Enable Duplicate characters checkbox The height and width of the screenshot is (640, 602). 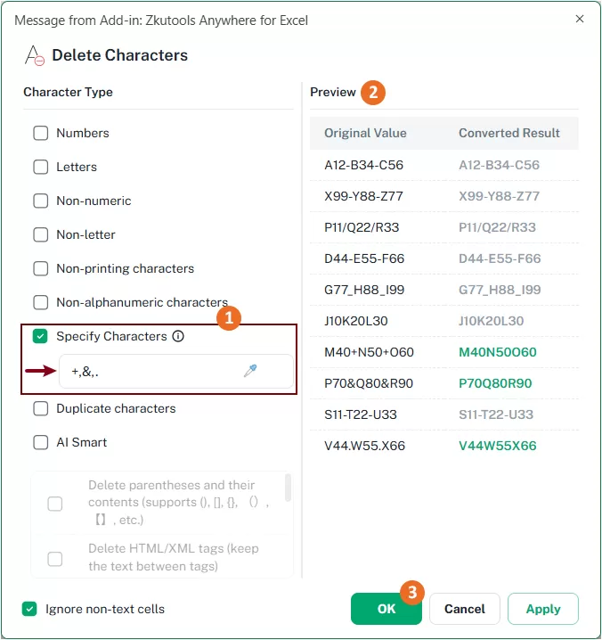(40, 408)
